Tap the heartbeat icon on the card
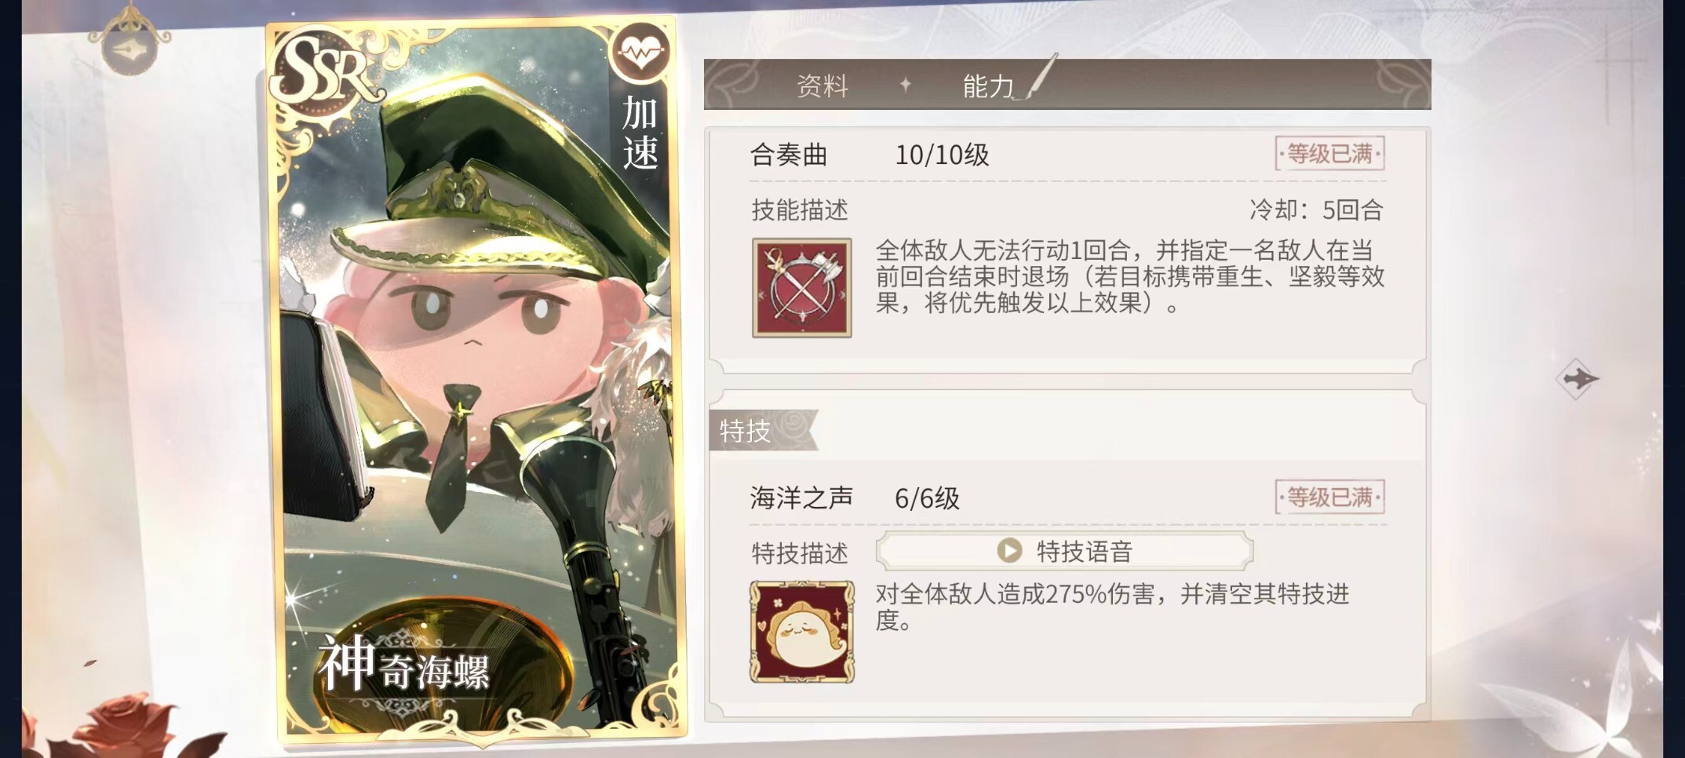Screen dimensions: 1685x758 (x=641, y=52)
